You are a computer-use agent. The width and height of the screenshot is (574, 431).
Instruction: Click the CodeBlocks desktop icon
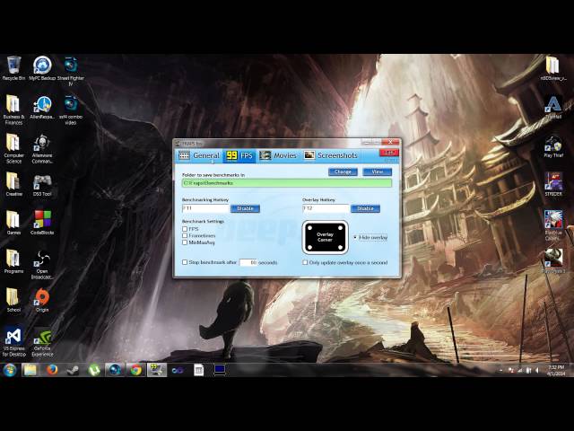coord(42,222)
